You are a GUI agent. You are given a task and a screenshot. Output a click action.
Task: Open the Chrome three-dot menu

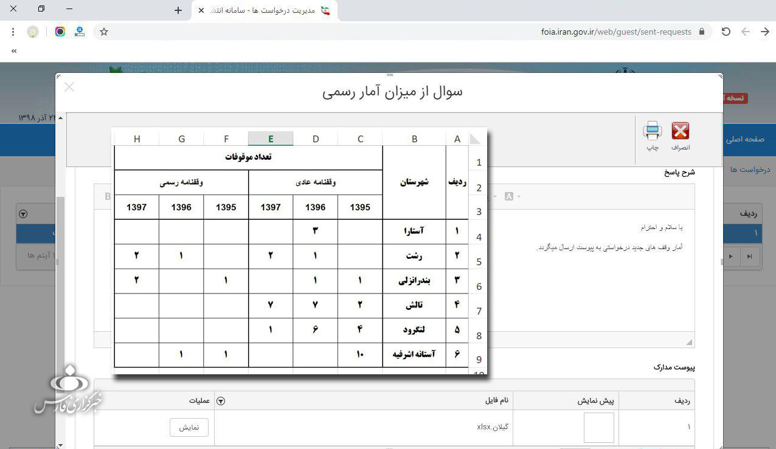coord(13,32)
